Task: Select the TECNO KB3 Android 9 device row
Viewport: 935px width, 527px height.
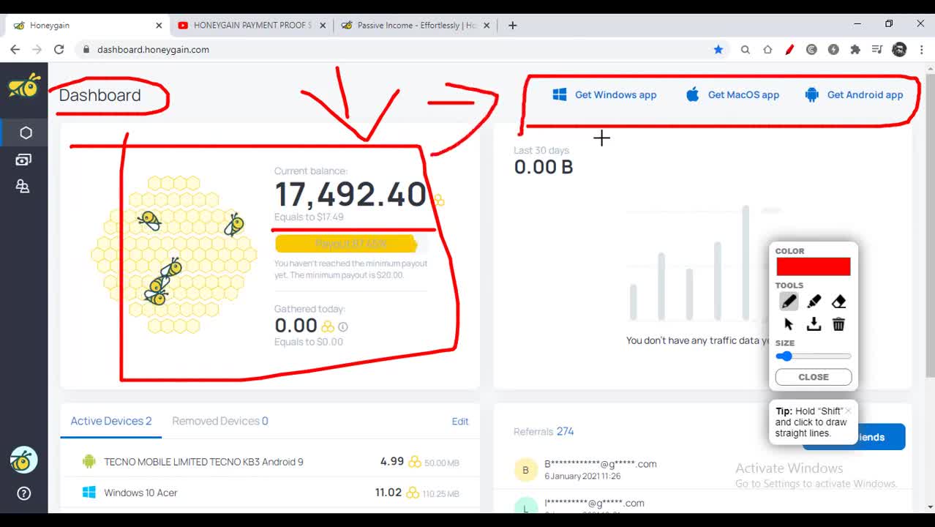Action: pos(270,462)
